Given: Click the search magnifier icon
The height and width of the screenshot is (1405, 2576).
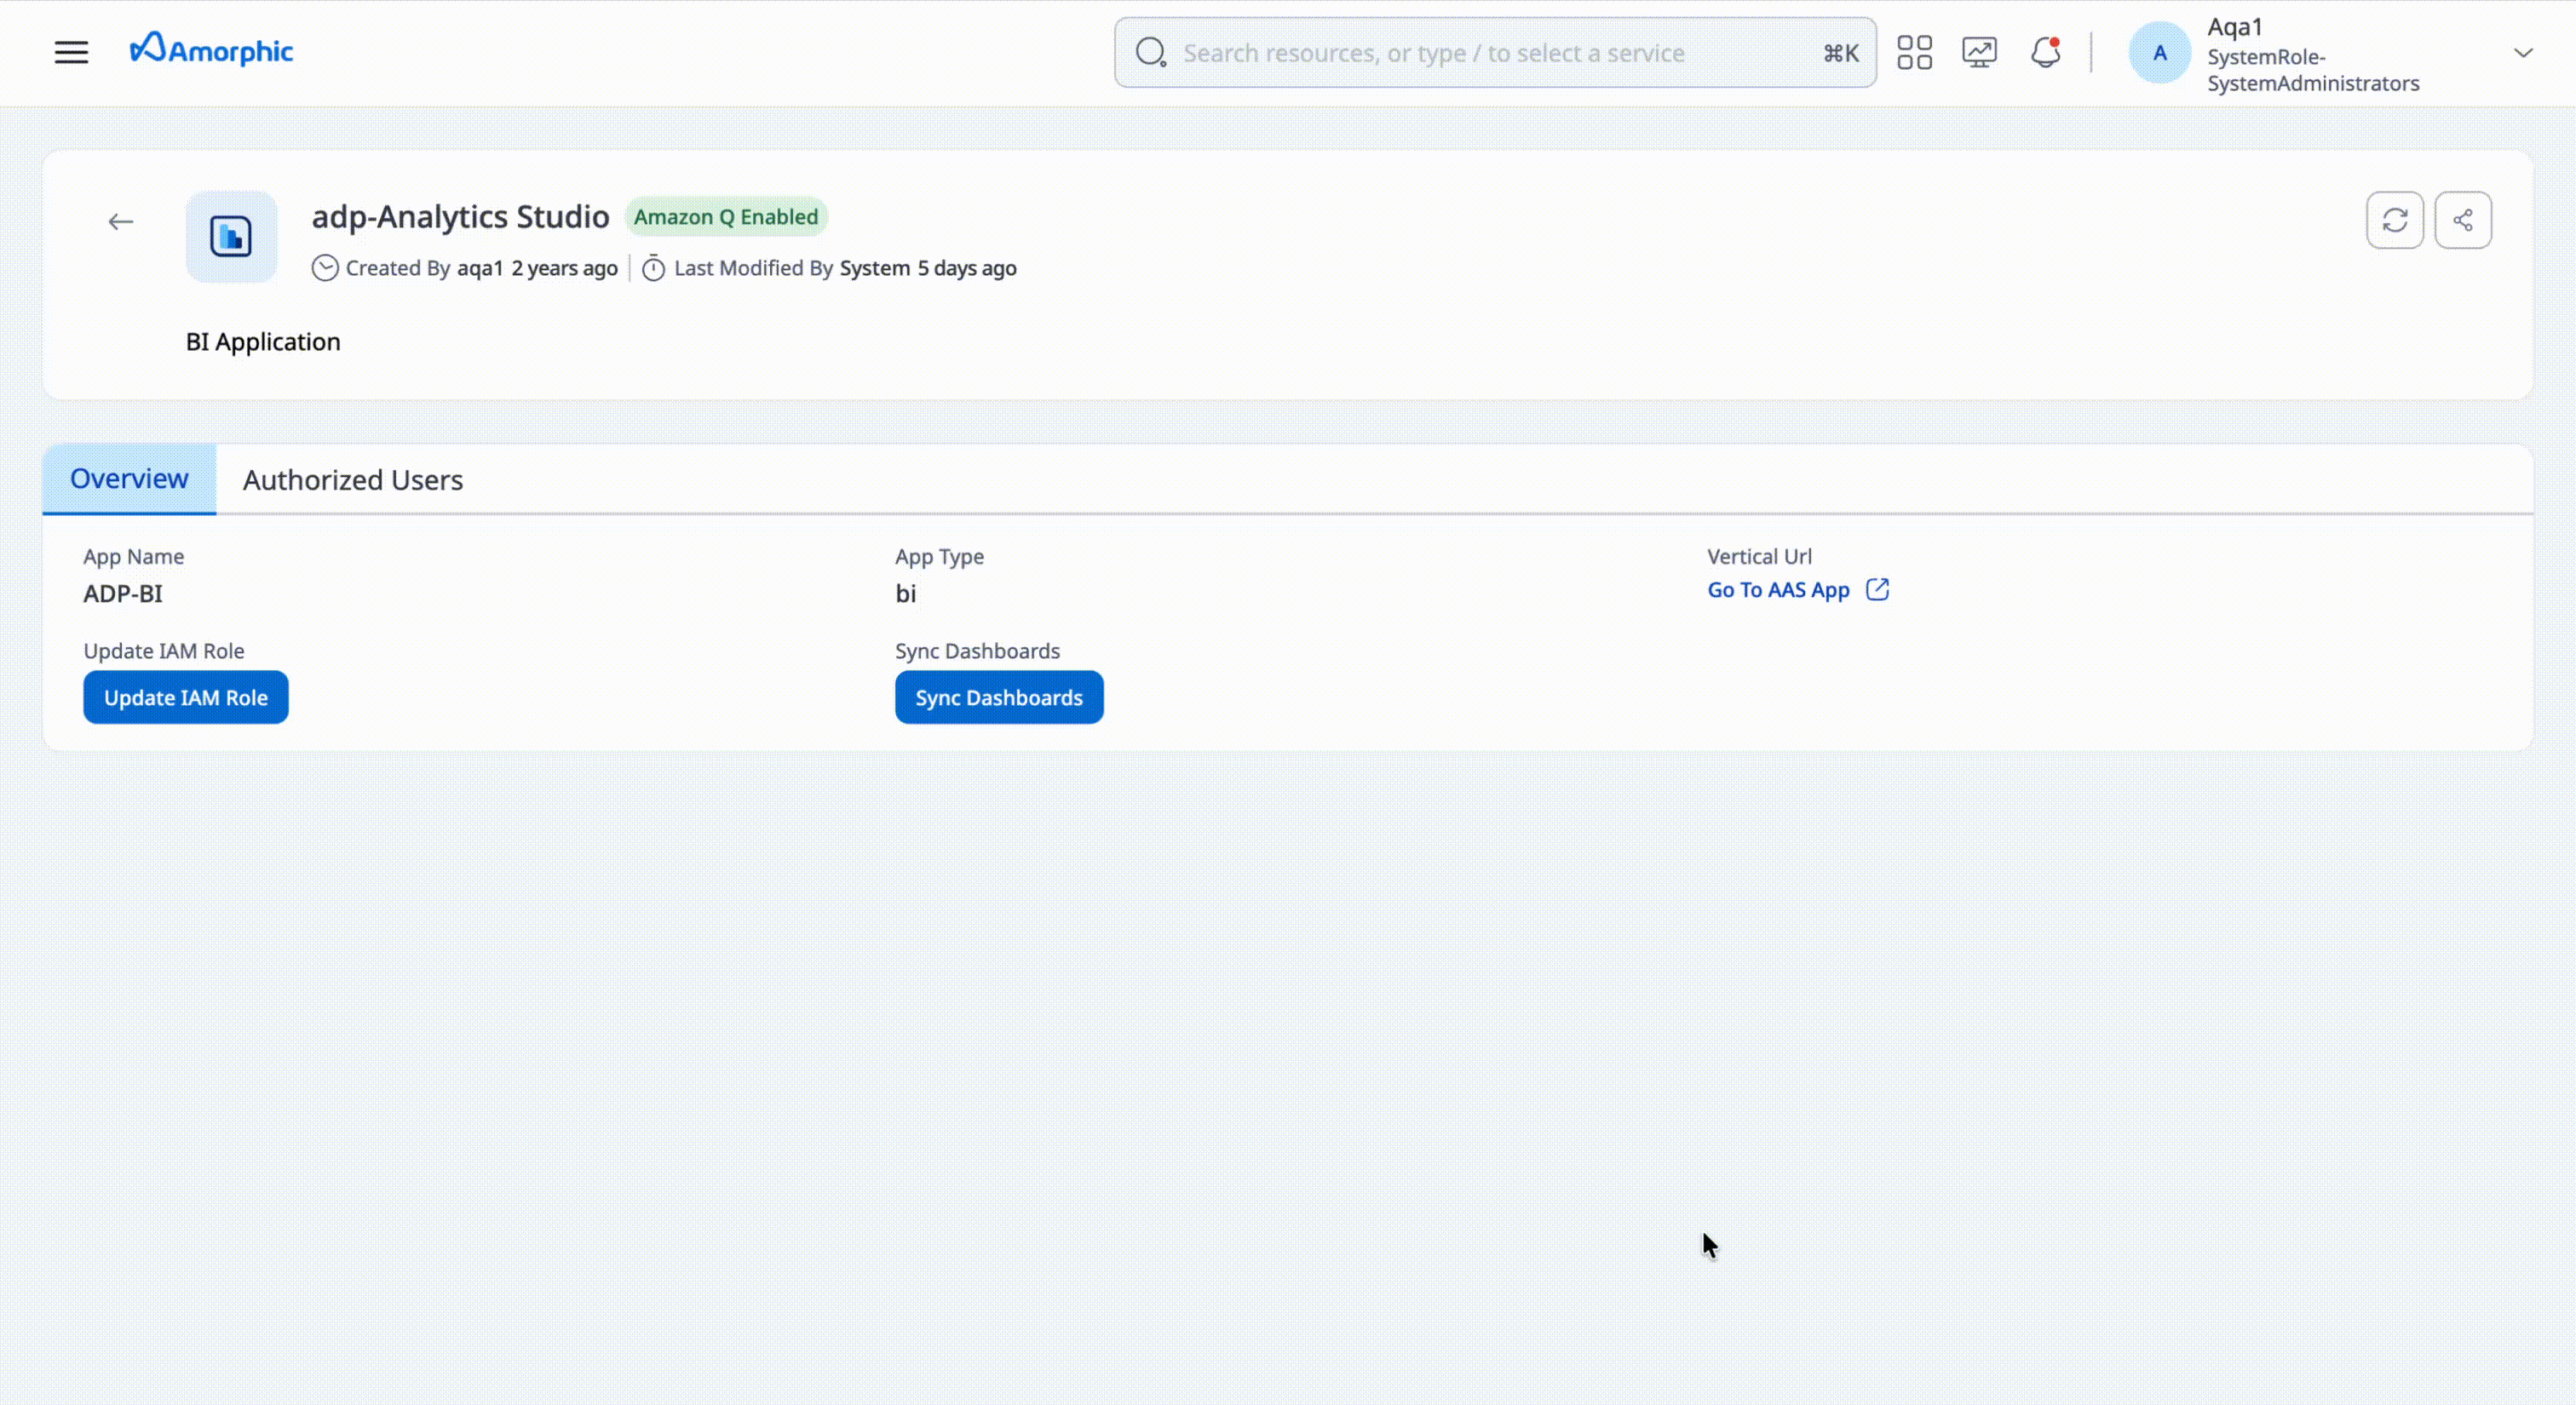Looking at the screenshot, I should tap(1151, 52).
